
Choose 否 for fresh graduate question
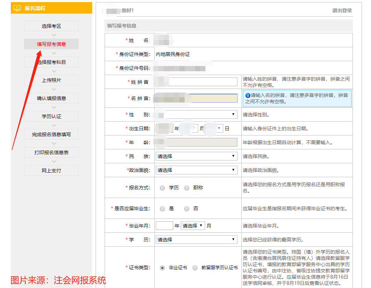click(187, 208)
